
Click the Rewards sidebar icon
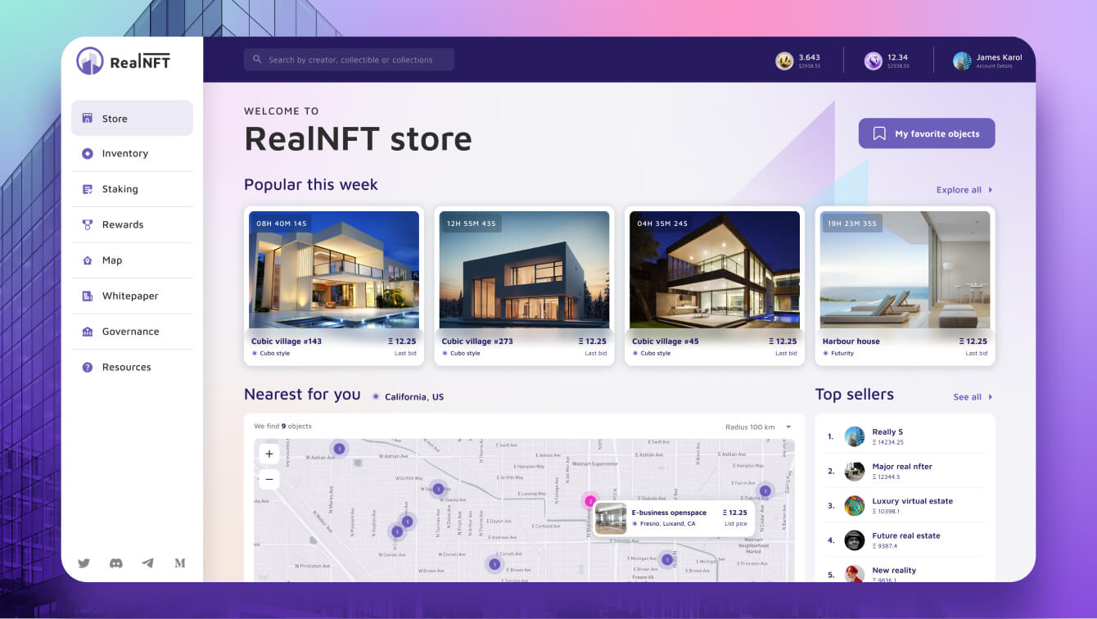click(x=87, y=224)
